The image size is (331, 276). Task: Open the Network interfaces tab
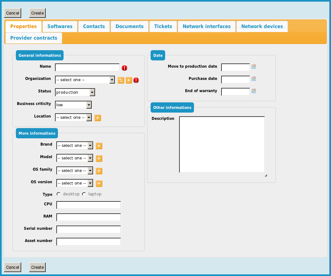(207, 26)
